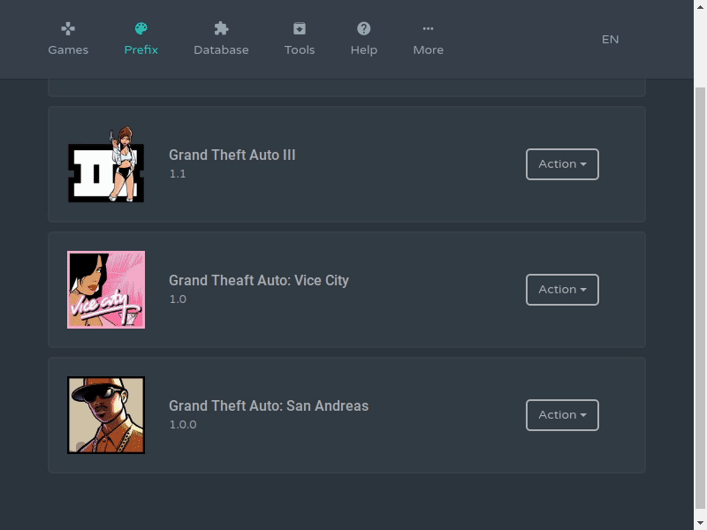The image size is (707, 530).
Task: Open Action dropdown for San Andreas
Action: click(x=562, y=414)
